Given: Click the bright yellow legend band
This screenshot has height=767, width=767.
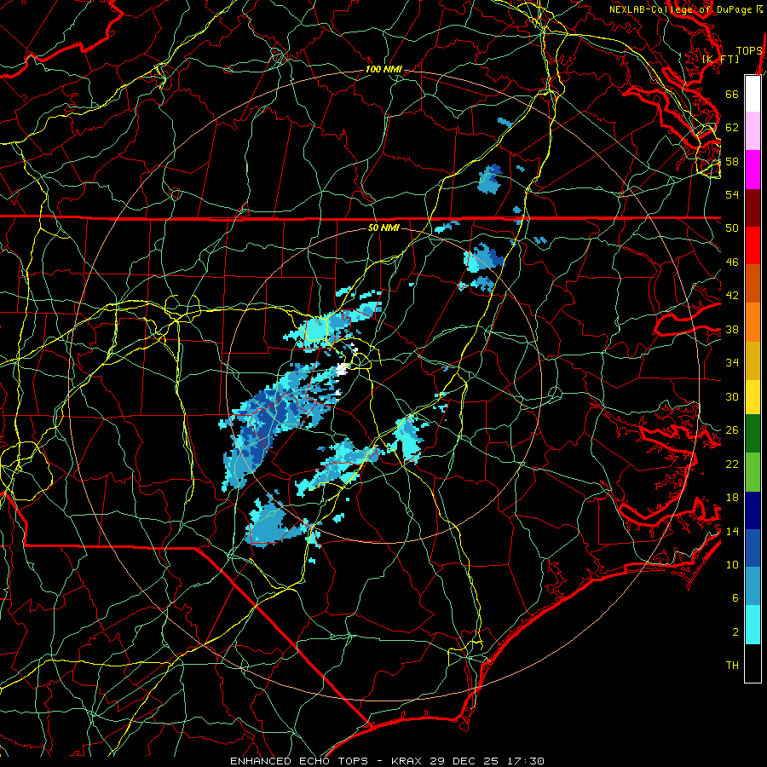Looking at the screenshot, I should coord(753,396).
